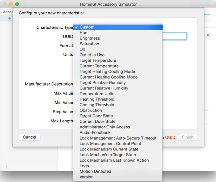The width and height of the screenshot is (216, 182).
Task: Choose Lock Mechanism Last Known Action
Action: tap(114, 160)
